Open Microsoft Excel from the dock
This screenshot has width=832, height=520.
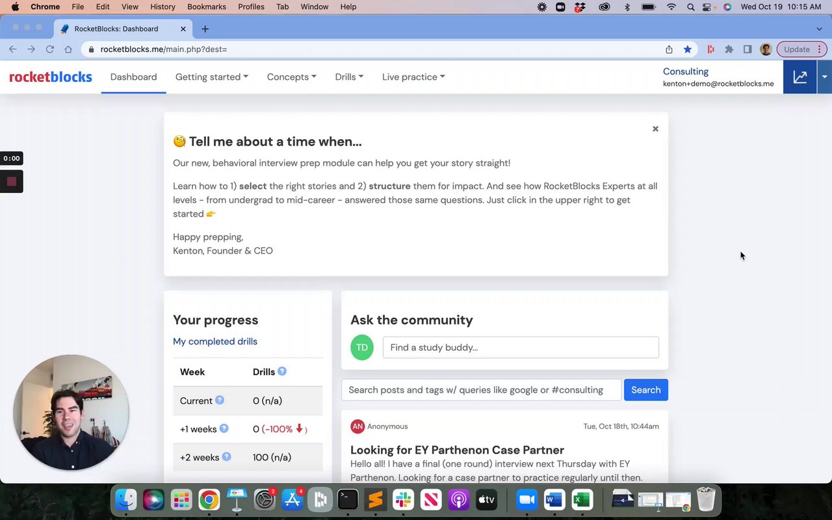(582, 500)
